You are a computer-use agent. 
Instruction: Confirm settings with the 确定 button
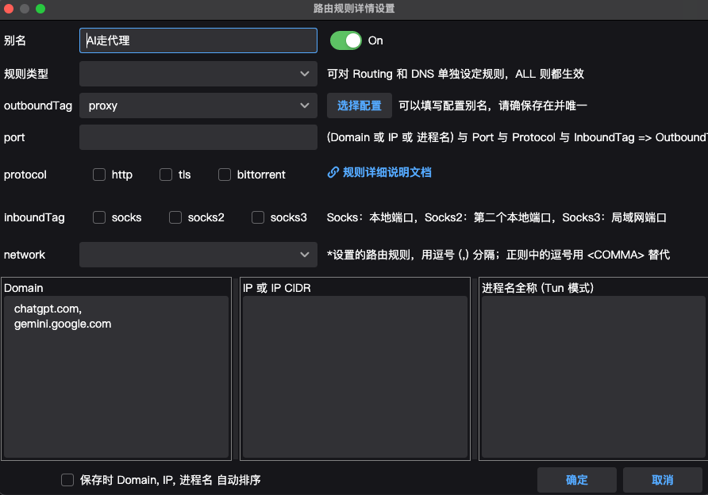pos(577,479)
